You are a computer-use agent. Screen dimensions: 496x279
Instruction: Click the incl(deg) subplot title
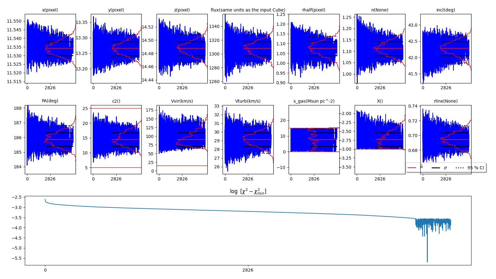446,10
